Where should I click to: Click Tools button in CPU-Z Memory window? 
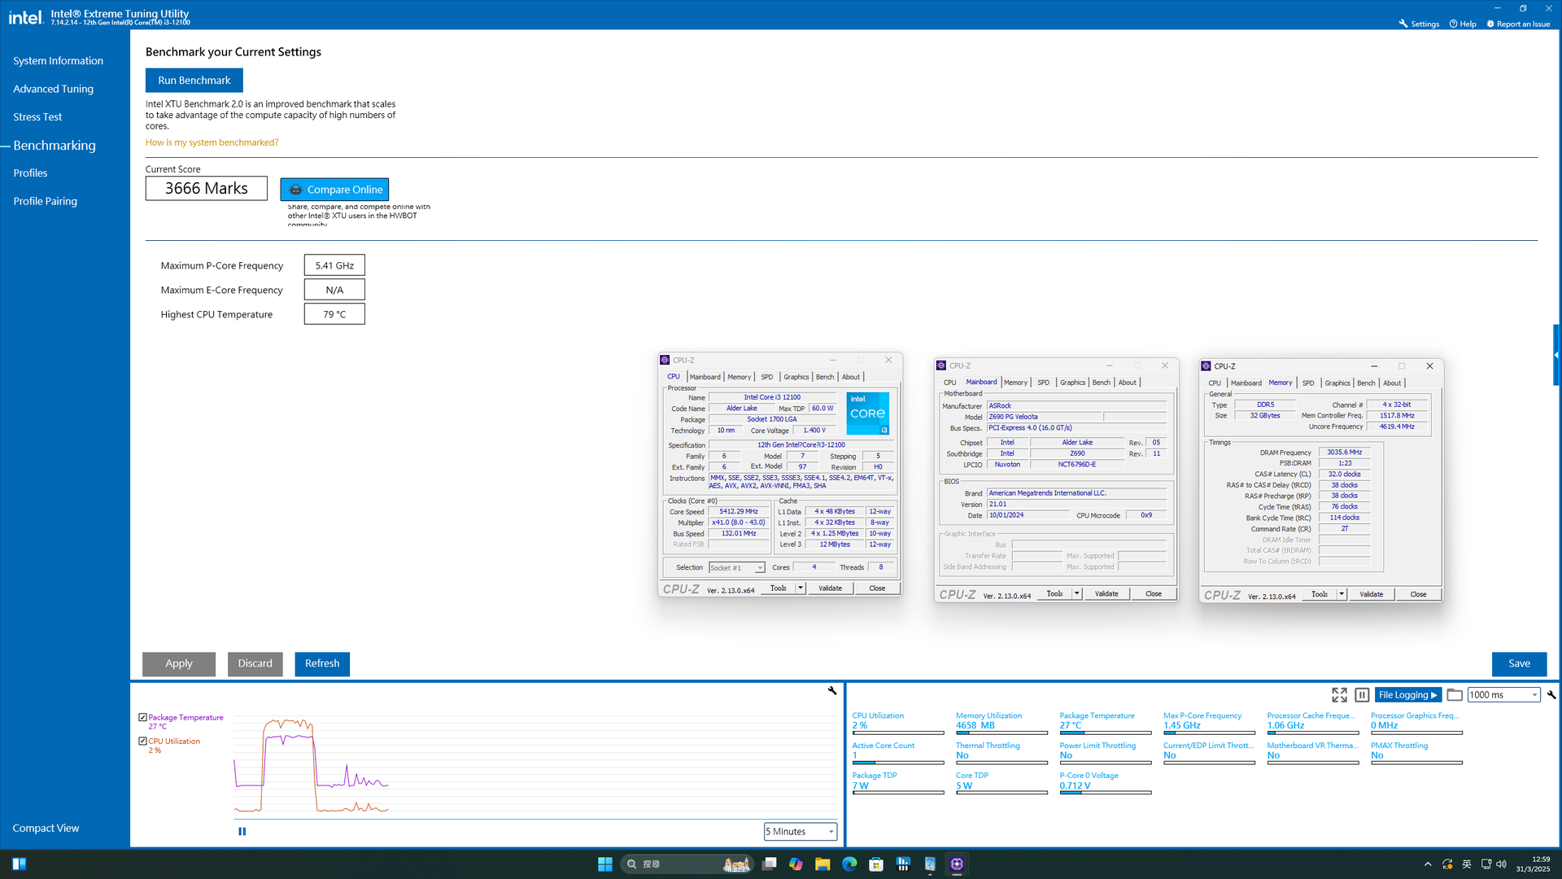(x=1320, y=594)
